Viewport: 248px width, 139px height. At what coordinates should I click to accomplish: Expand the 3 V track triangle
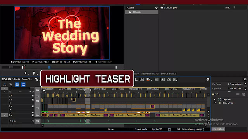[x=10, y=110]
